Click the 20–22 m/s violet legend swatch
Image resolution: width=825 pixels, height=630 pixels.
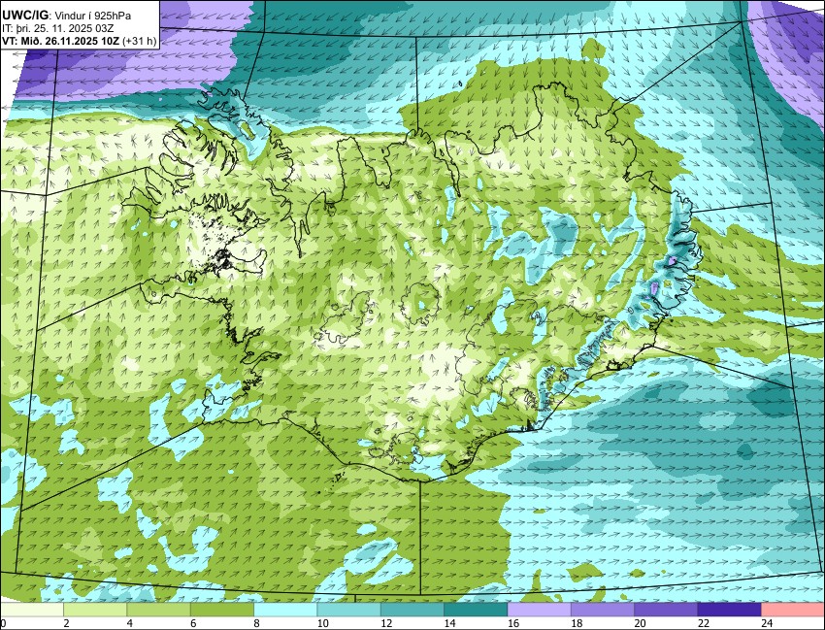pos(666,610)
